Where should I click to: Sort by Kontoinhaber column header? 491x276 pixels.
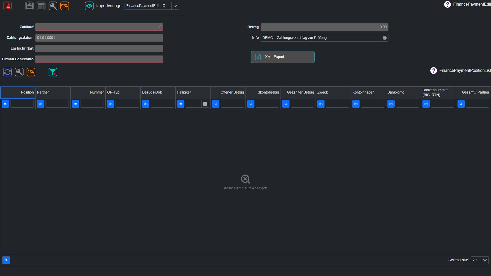(368, 93)
